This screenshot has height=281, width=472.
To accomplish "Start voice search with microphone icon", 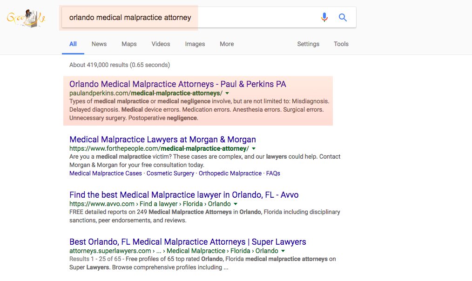I will 324,18.
